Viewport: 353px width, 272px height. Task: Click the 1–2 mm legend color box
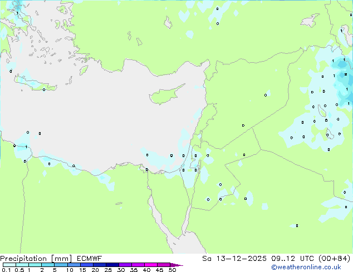pos(35,265)
